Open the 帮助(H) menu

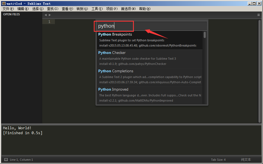point(145,9)
